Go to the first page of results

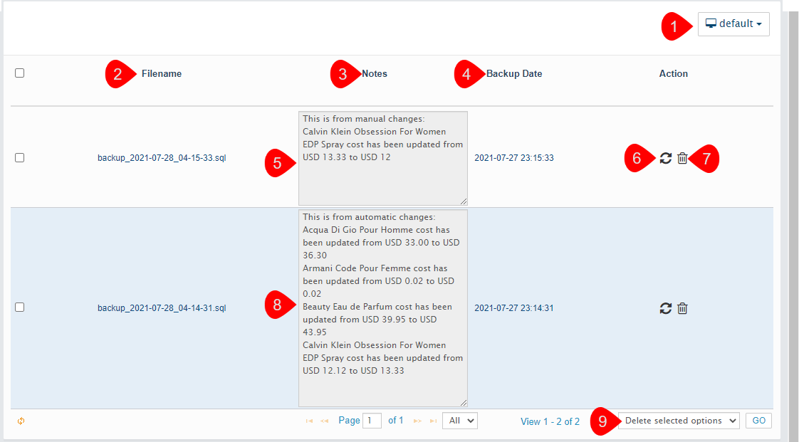(x=309, y=421)
